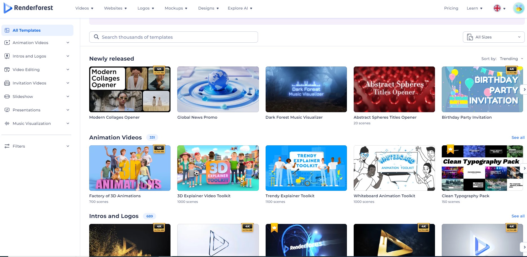Go to the Pricing page
527x257 pixels.
[x=451, y=8]
